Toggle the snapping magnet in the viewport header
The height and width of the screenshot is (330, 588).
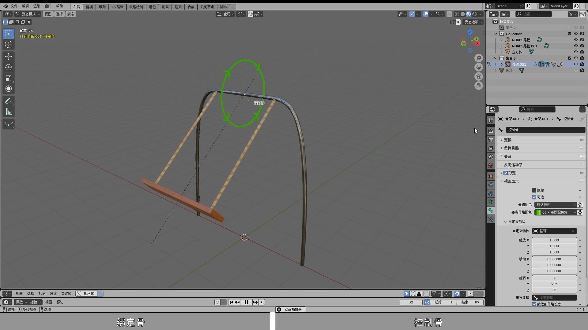(x=251, y=14)
